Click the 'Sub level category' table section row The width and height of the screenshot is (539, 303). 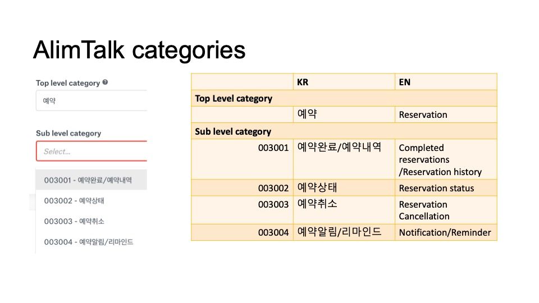(x=344, y=131)
